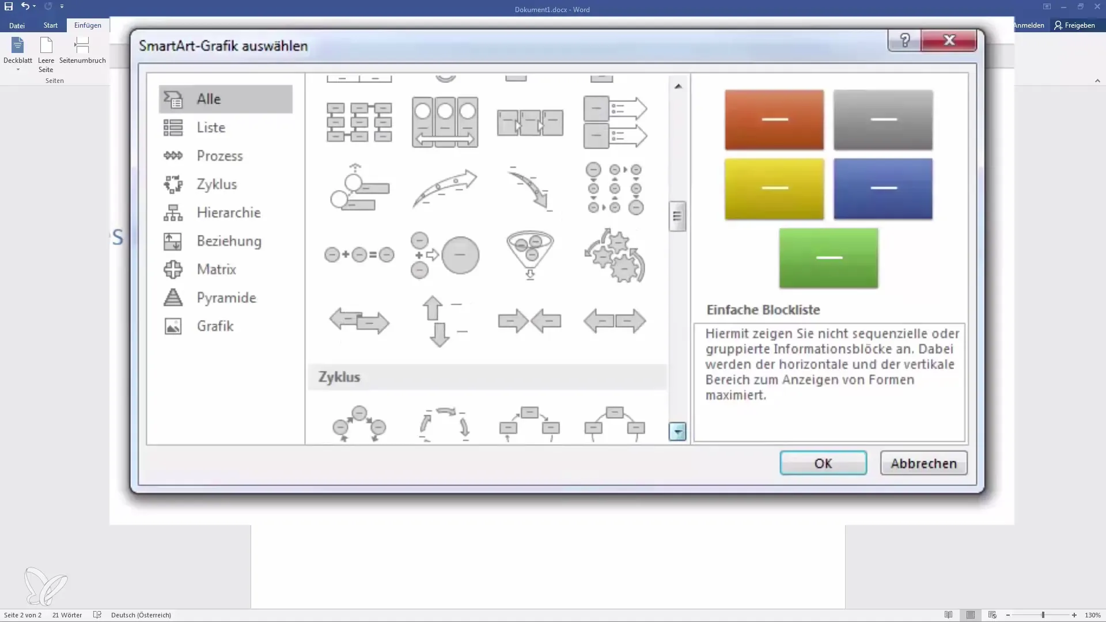Close the SmartArt-Grafik dialog
This screenshot has width=1106, height=622.
pyautogui.click(x=949, y=40)
